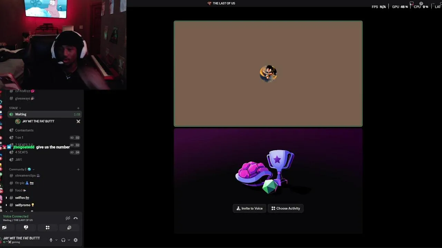The height and width of the screenshot is (248, 442).
Task: Open the soundboard button
Action: click(69, 227)
